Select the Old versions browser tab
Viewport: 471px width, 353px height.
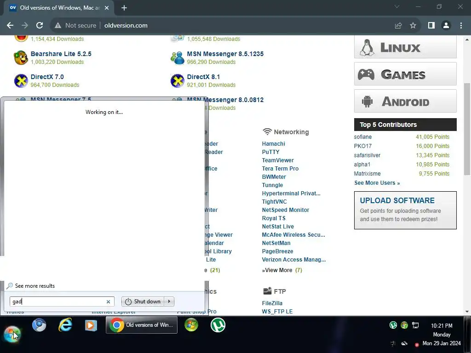(59, 8)
